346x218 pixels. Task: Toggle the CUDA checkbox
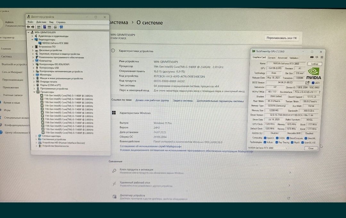(277, 138)
